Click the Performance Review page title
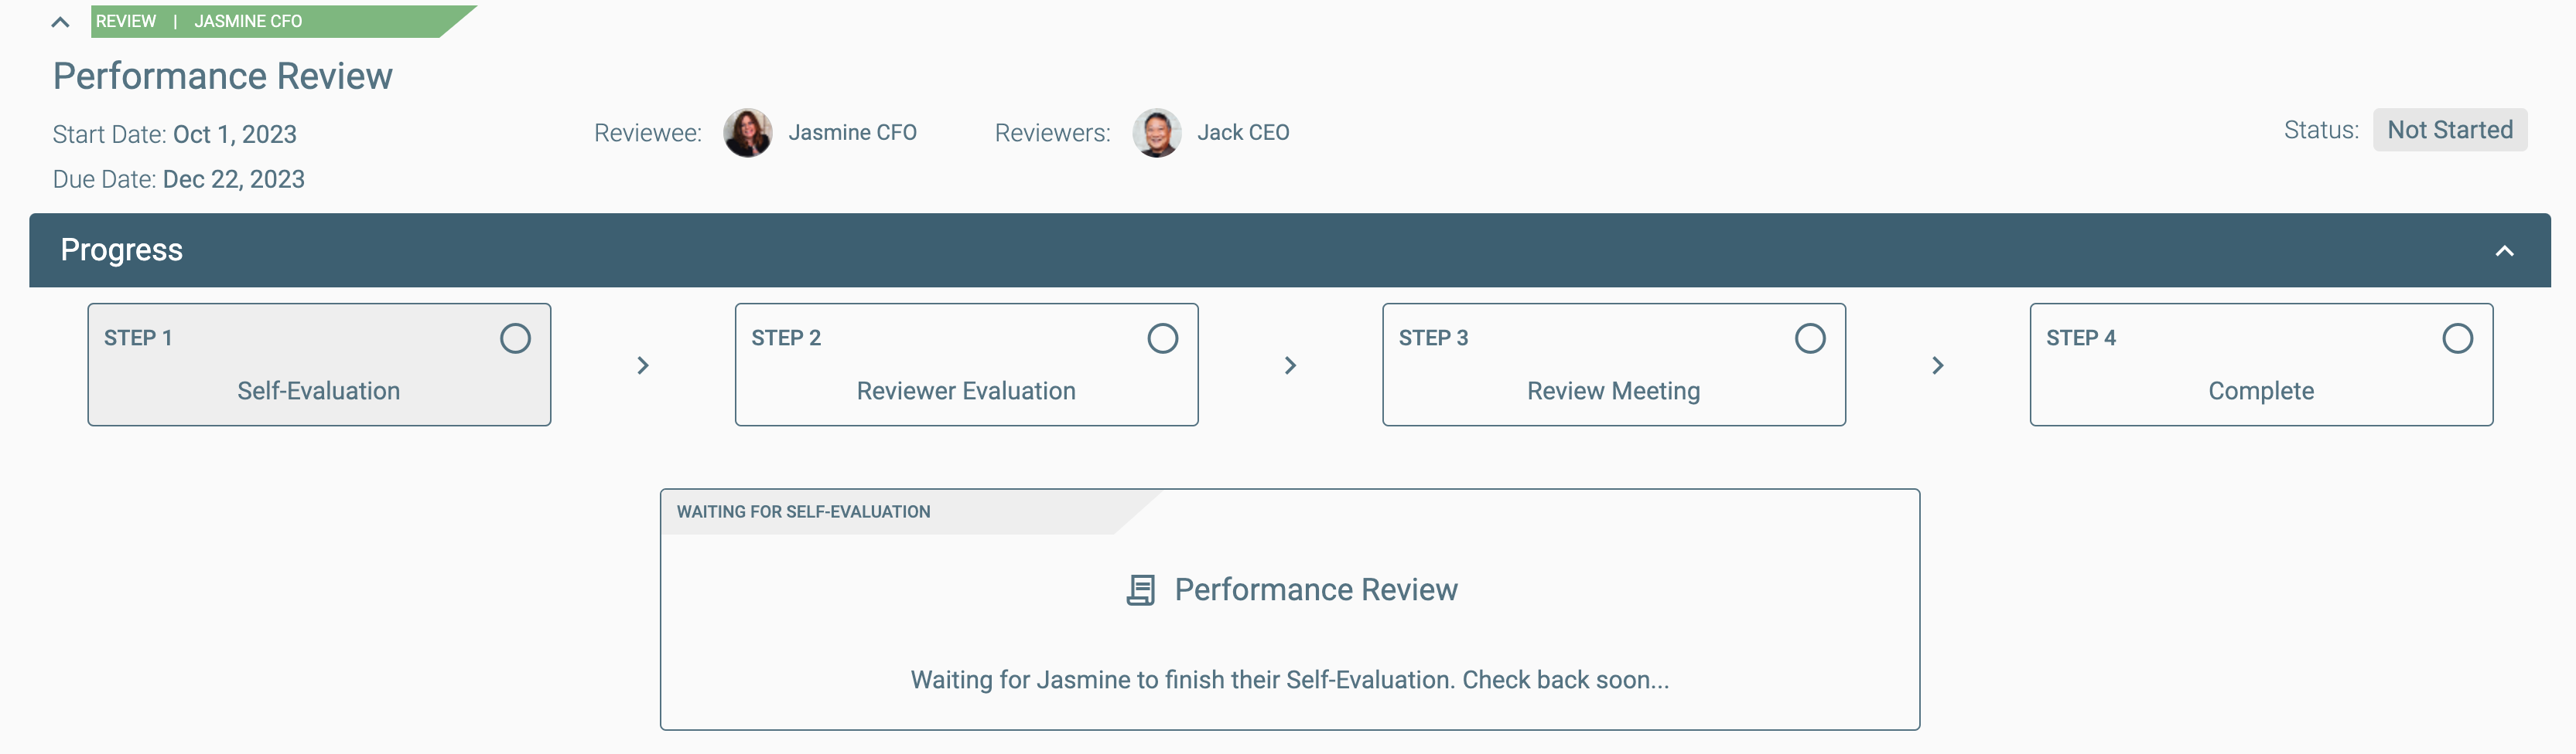The image size is (2576, 754). tap(222, 77)
